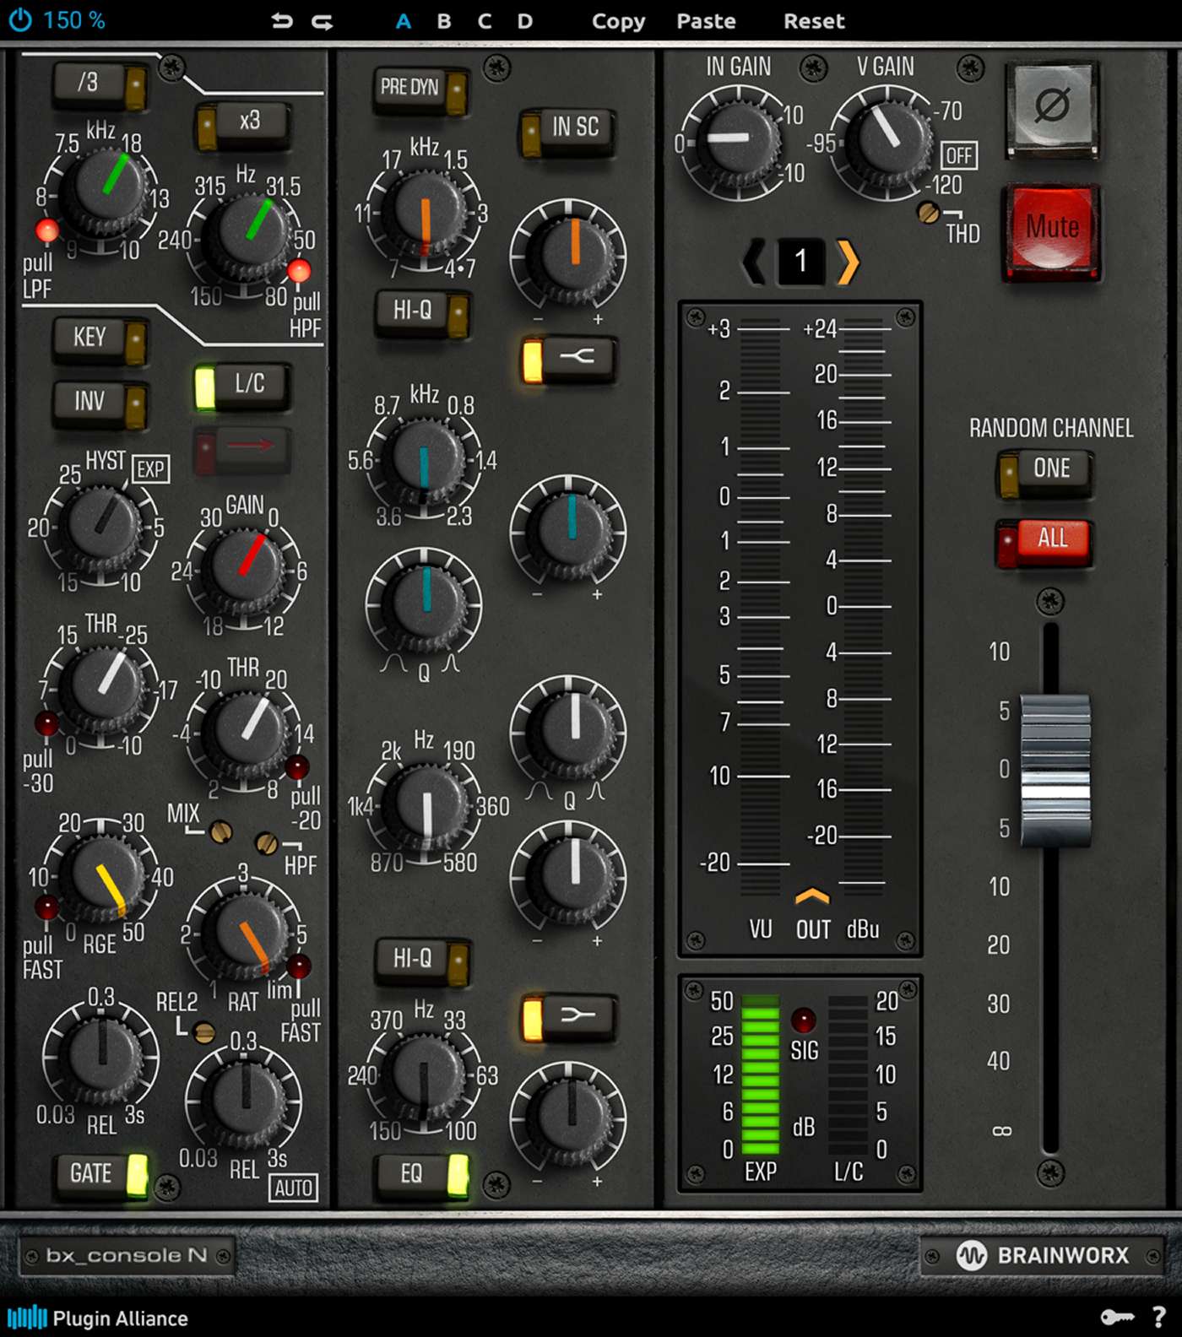This screenshot has width=1182, height=1337.
Task: Click the channel volume fader handle
Action: coord(1055,770)
